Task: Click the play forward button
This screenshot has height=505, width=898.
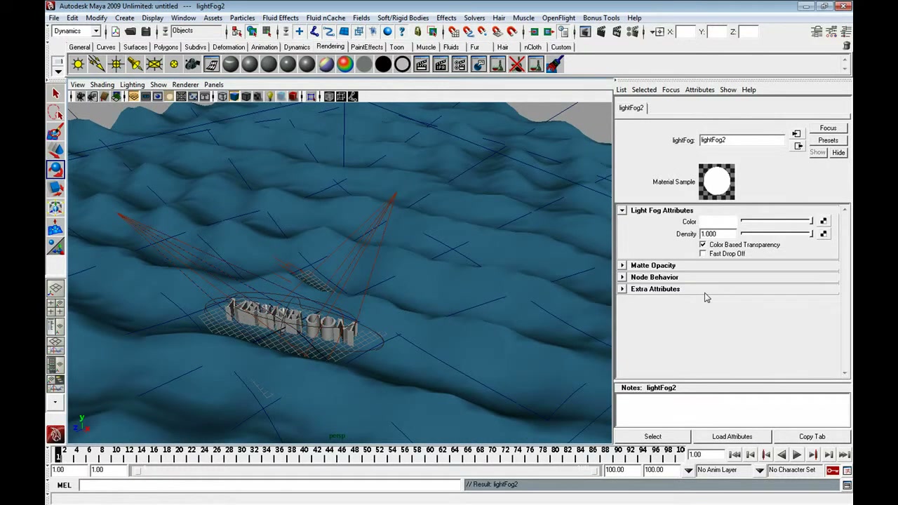Action: tap(797, 454)
